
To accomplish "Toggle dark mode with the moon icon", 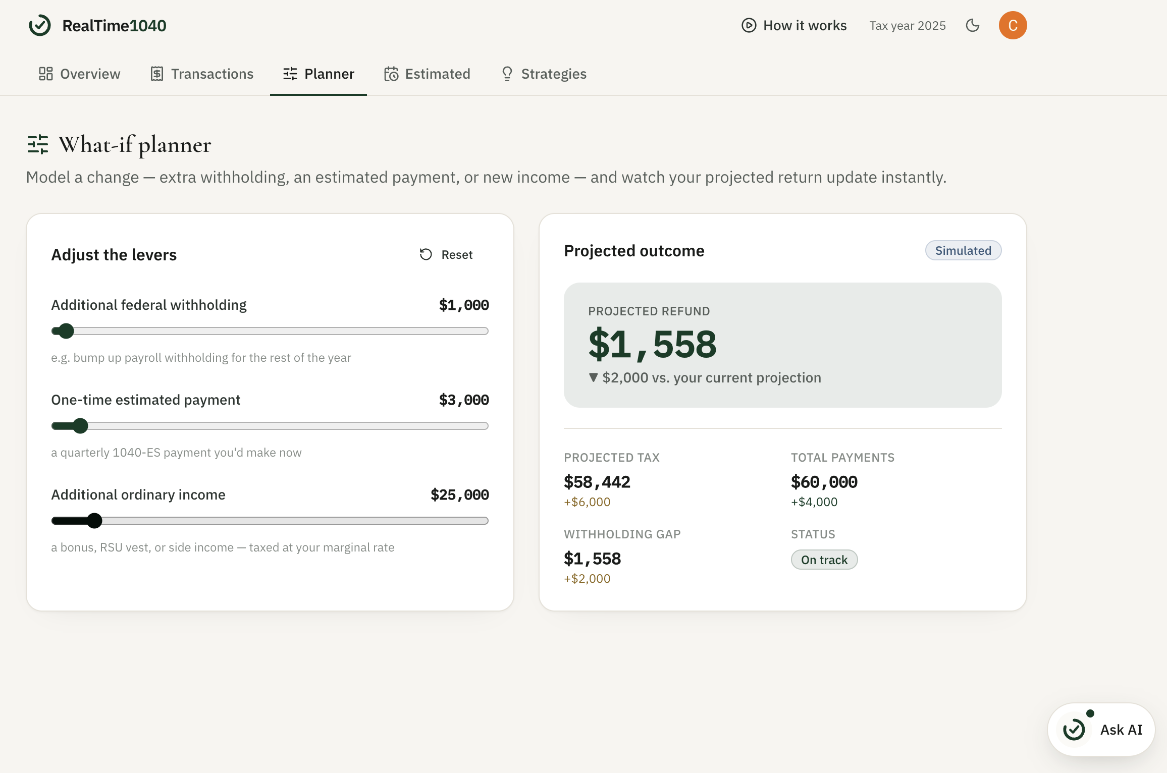I will point(973,25).
